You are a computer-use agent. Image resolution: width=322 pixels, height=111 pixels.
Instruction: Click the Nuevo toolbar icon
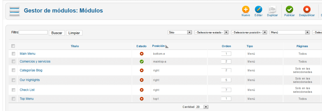[x=246, y=9]
